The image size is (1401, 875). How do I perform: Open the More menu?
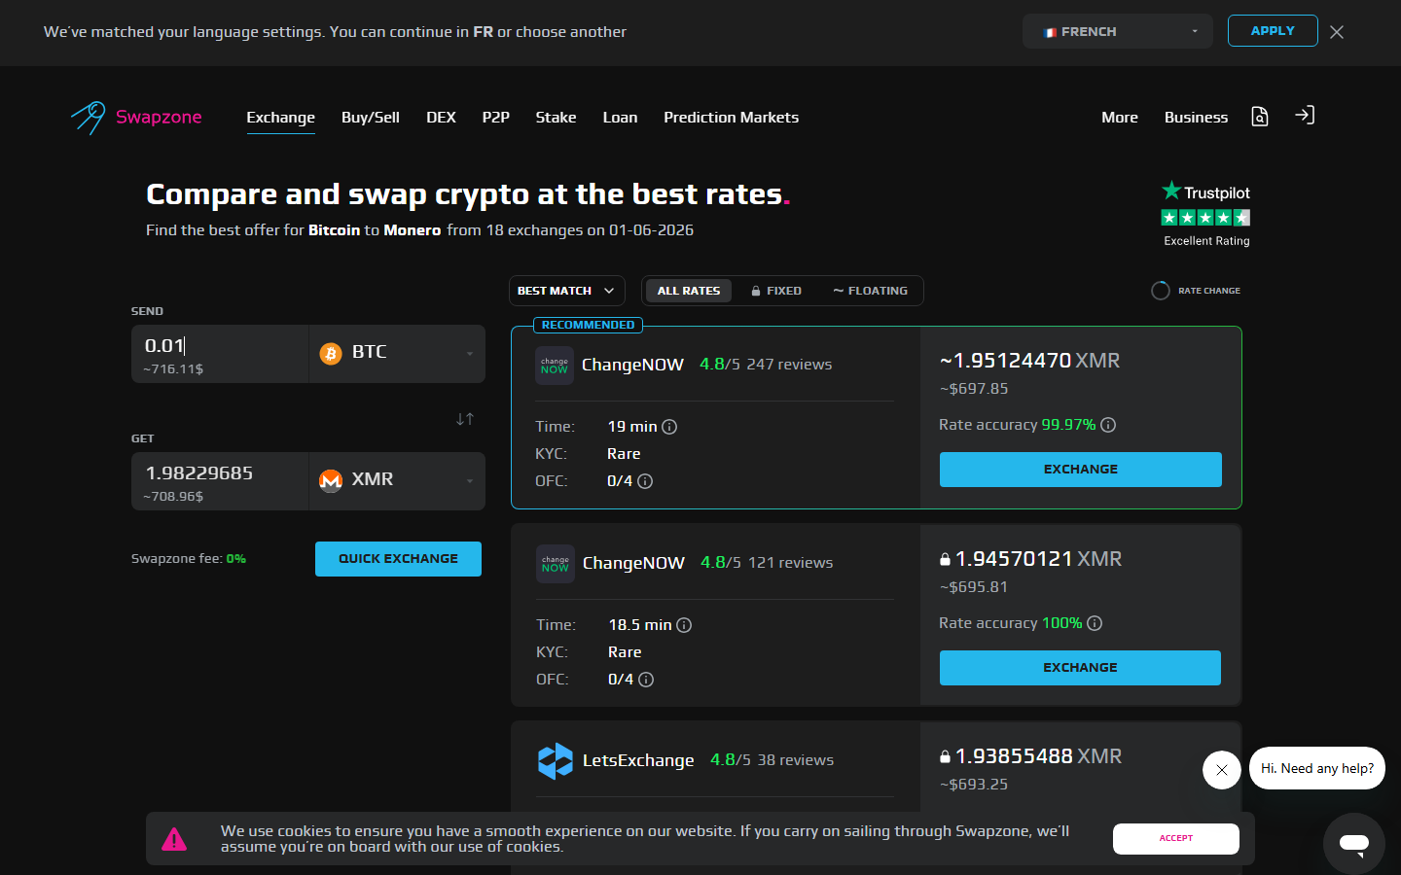[1120, 118]
